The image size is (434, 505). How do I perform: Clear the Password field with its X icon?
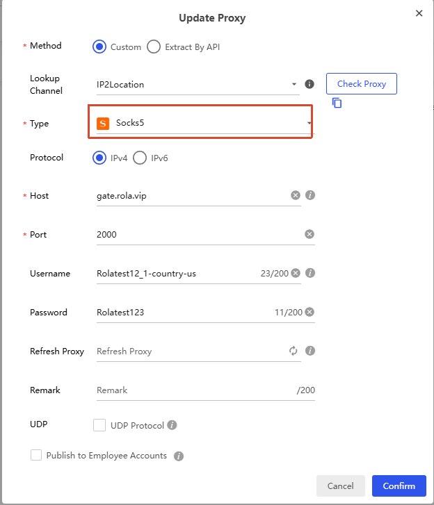[310, 312]
